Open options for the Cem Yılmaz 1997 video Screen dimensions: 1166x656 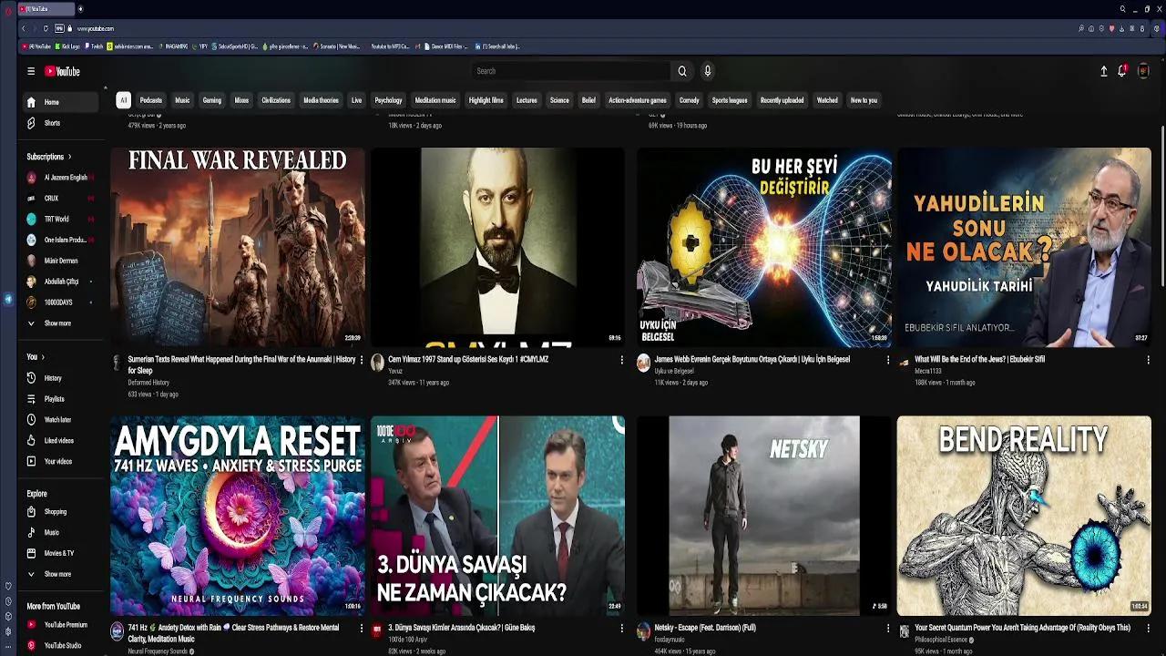622,360
